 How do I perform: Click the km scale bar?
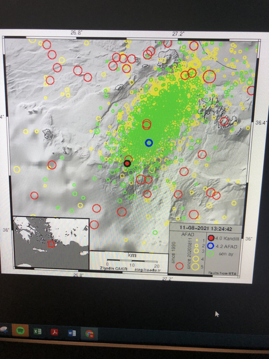[132, 261]
